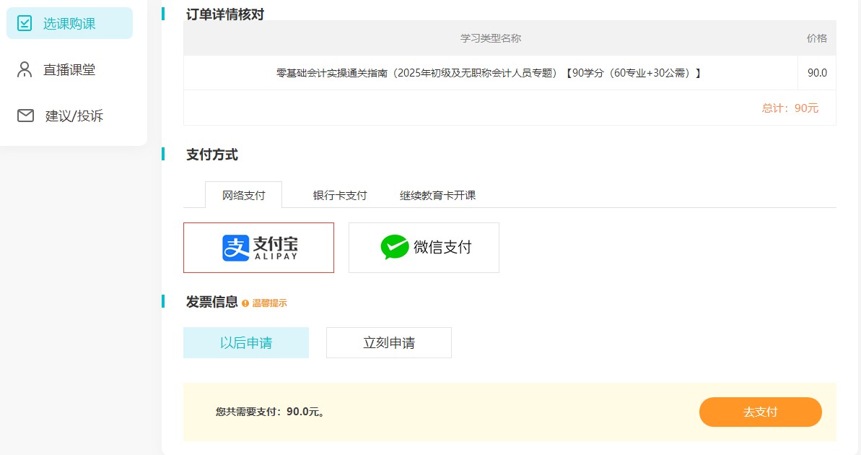Click the orange info icon beside 发票信息

point(244,303)
